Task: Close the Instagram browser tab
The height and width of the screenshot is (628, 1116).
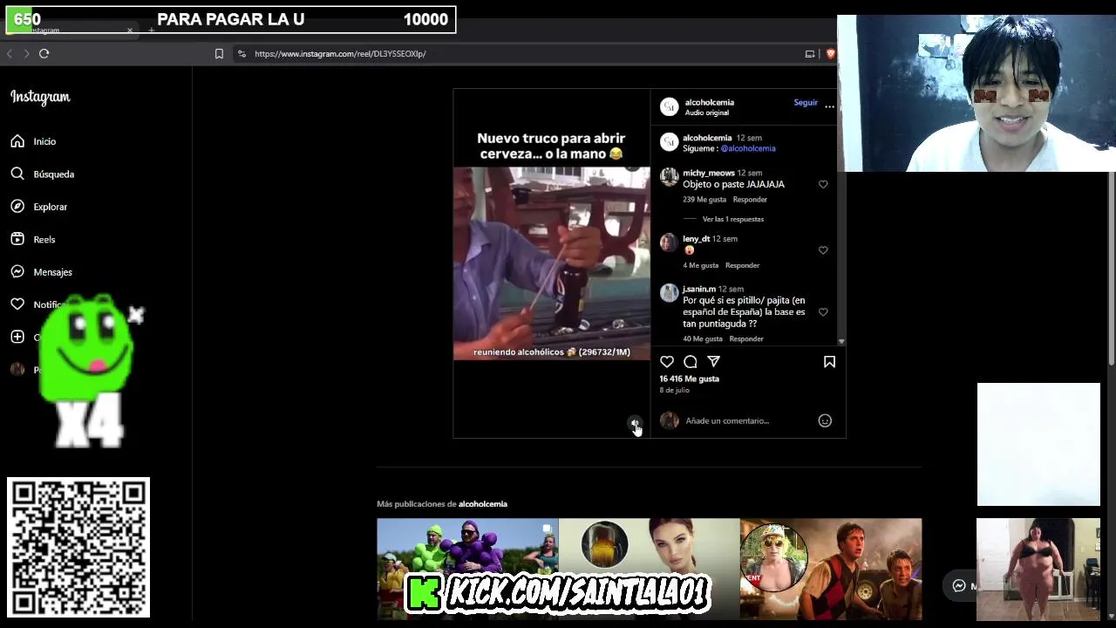Action: click(x=130, y=31)
